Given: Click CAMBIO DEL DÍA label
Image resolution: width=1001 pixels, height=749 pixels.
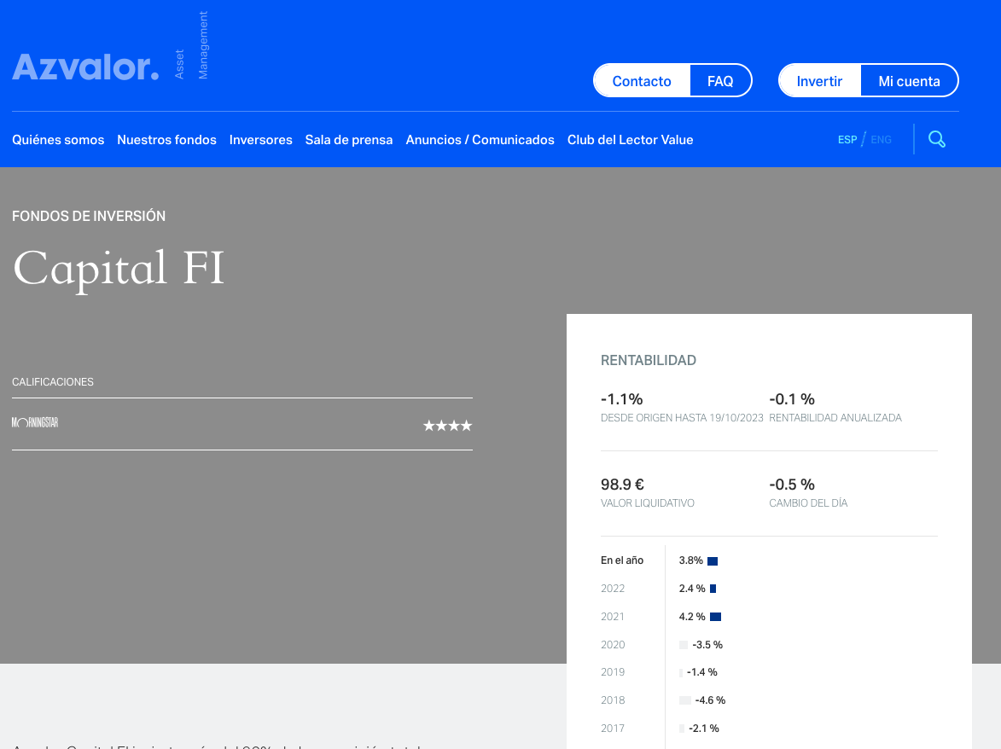Looking at the screenshot, I should click(808, 503).
